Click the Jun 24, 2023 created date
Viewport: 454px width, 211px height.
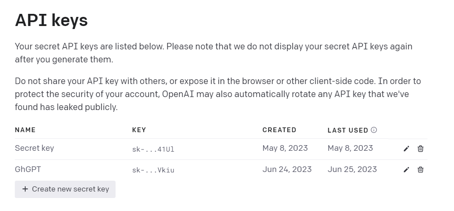coord(287,169)
